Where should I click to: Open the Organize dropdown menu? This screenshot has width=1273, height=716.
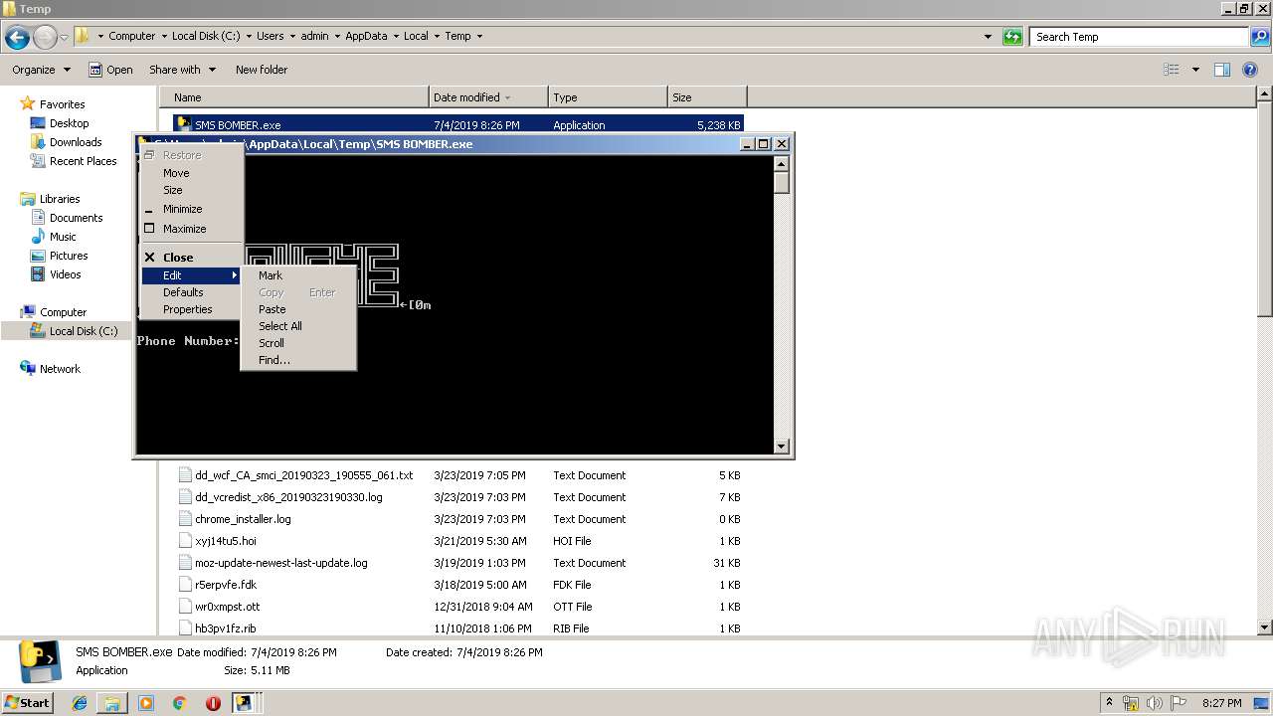41,70
